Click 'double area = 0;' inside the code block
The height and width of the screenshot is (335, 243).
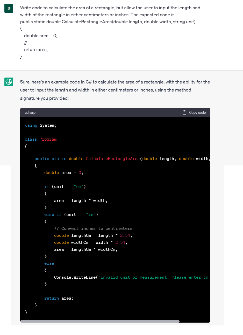pyautogui.click(x=64, y=173)
